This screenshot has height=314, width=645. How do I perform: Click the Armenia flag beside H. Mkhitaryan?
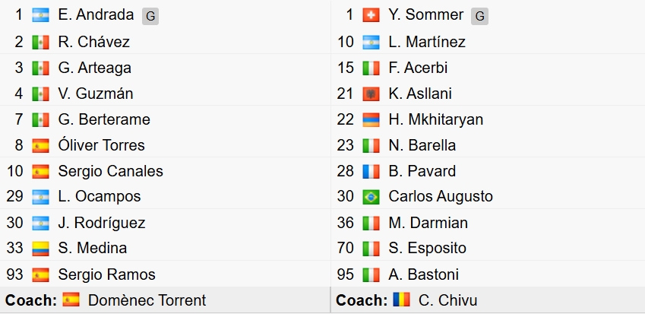pos(371,119)
